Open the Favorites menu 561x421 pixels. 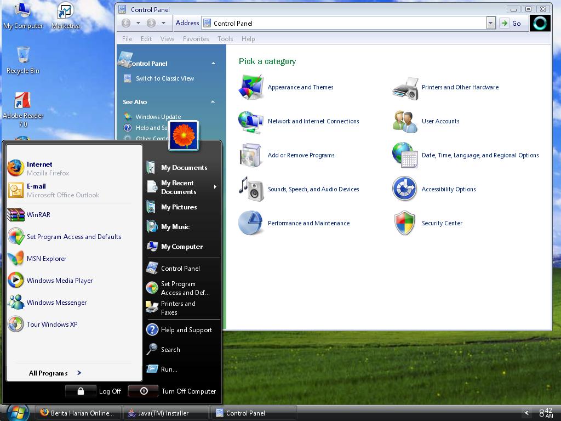196,39
